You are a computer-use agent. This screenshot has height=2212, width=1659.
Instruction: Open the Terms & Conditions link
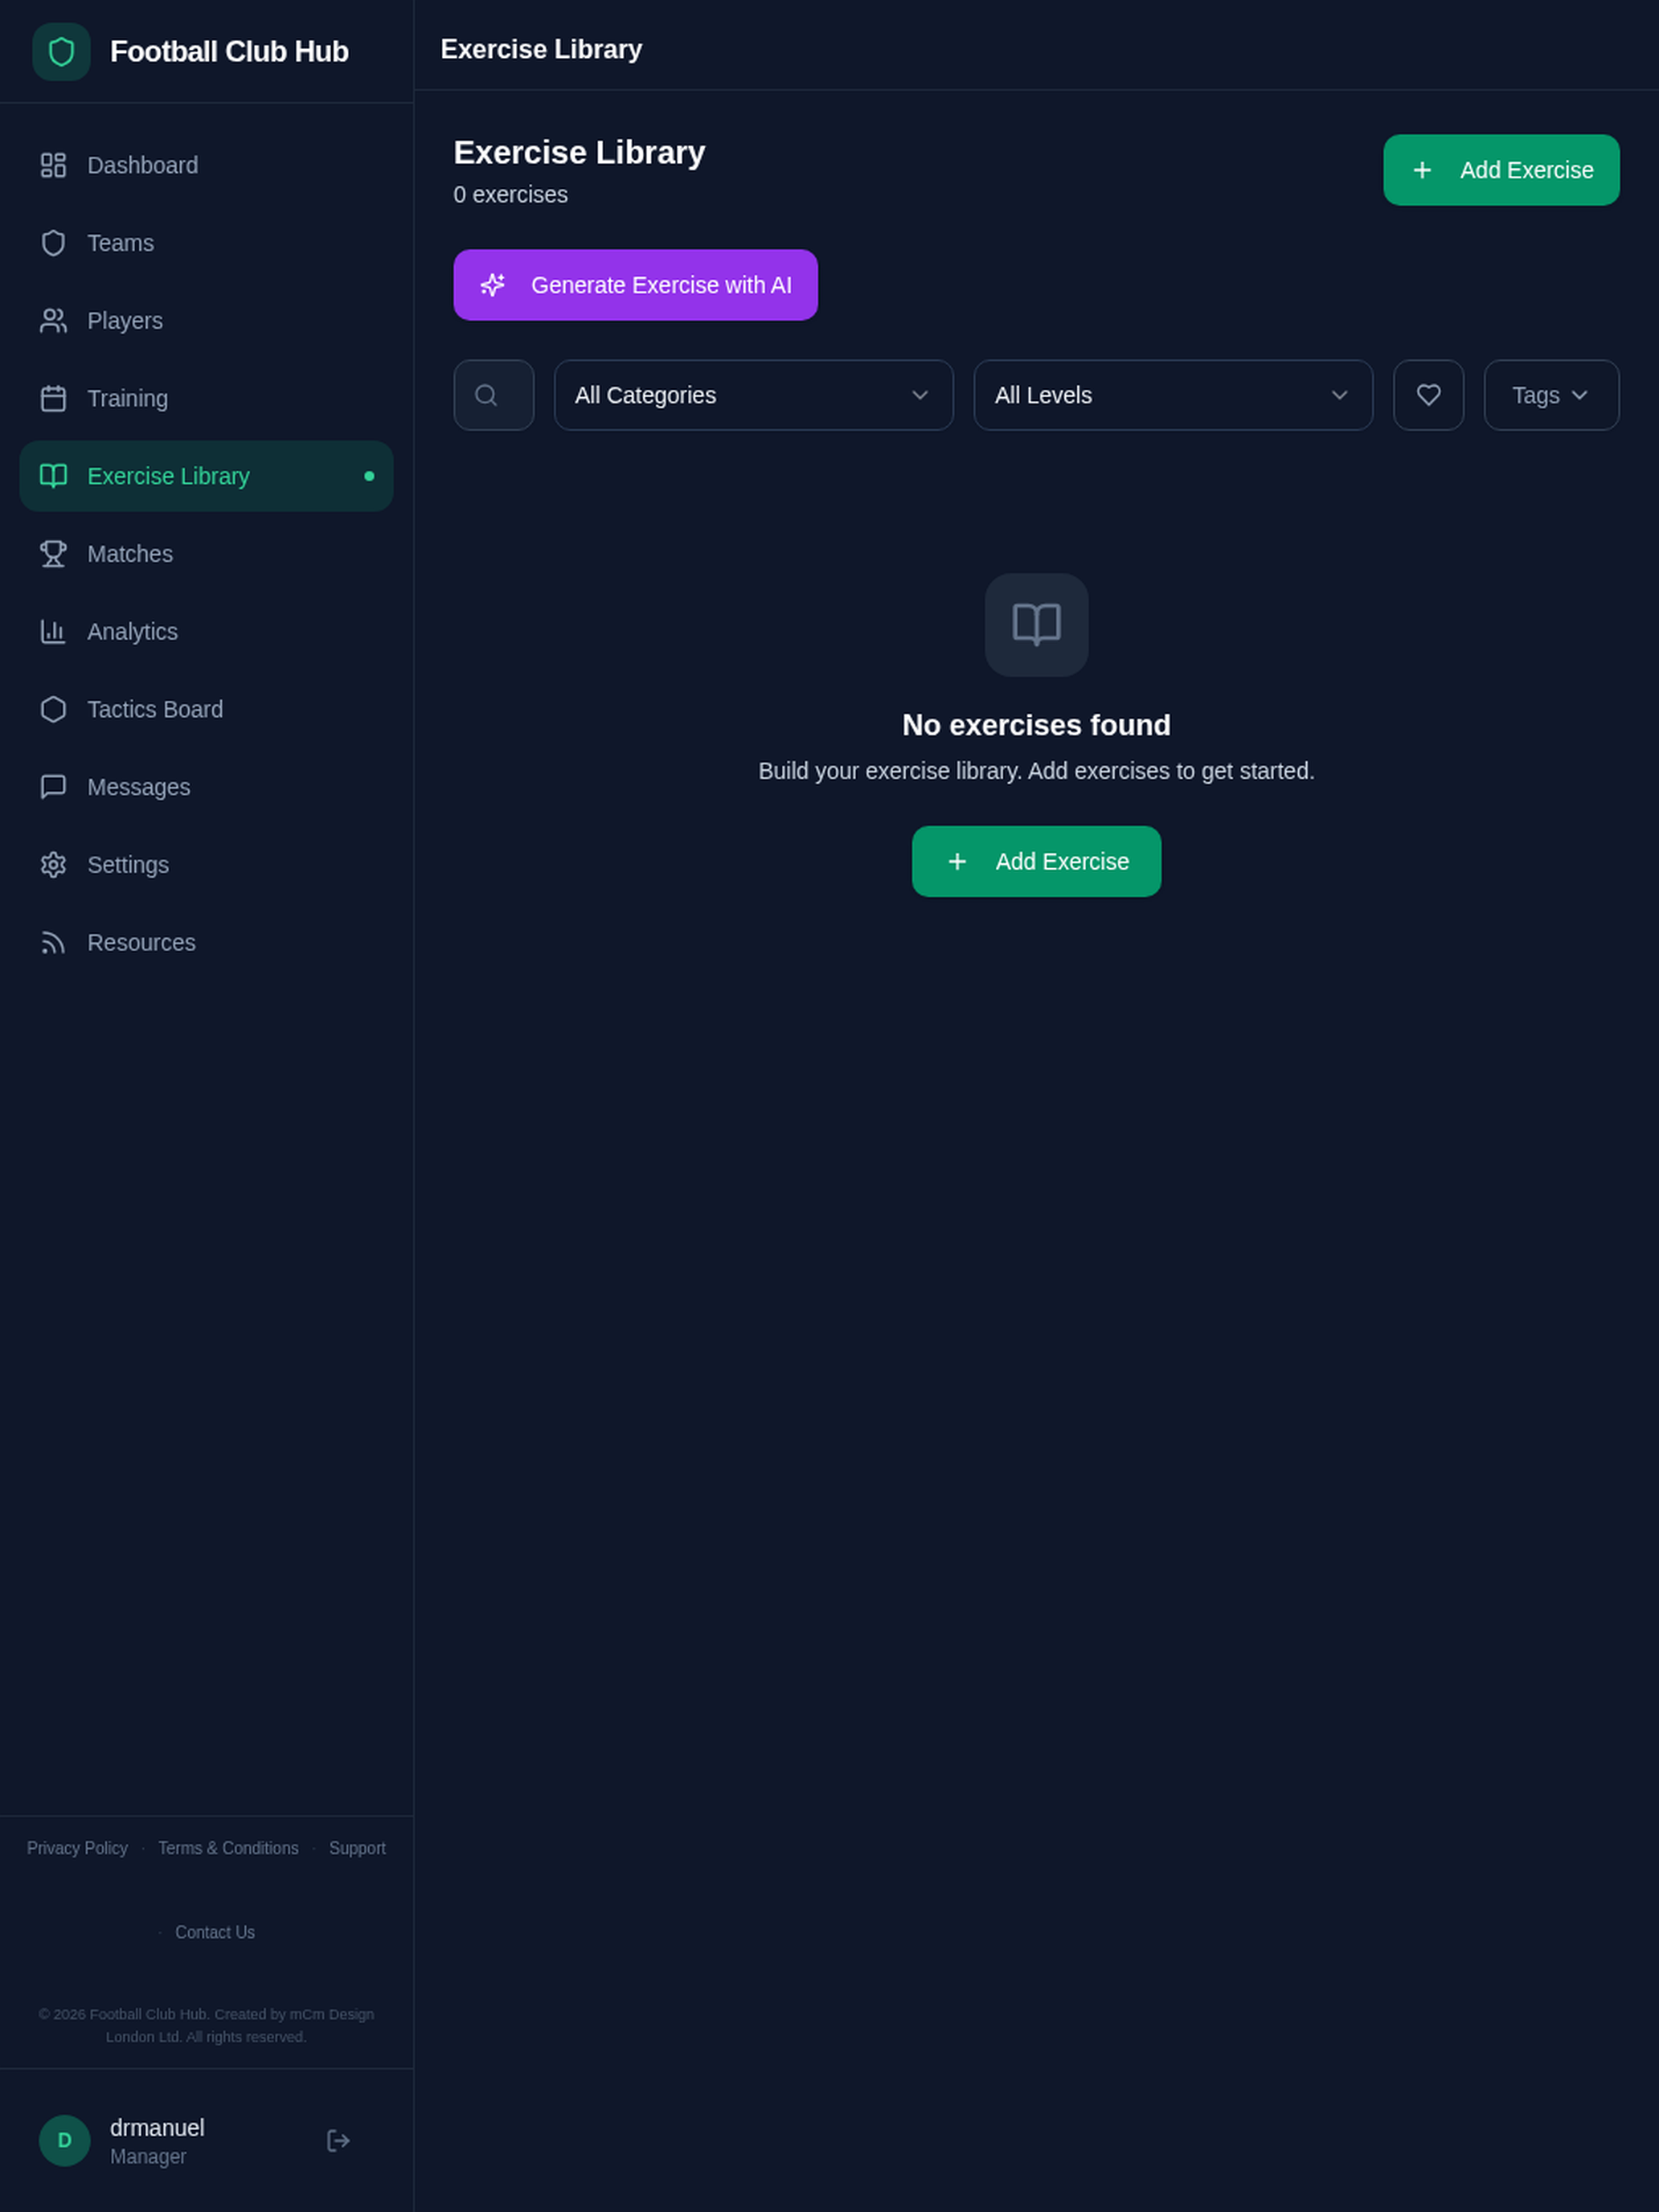click(x=228, y=1848)
